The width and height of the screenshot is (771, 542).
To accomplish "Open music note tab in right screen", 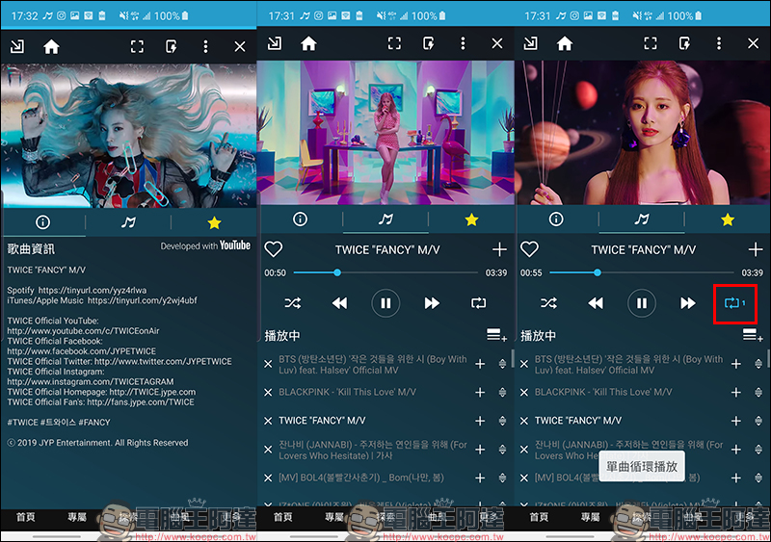I will [x=642, y=219].
